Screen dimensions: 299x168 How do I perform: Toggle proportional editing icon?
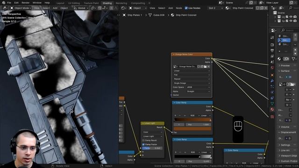(111, 8)
